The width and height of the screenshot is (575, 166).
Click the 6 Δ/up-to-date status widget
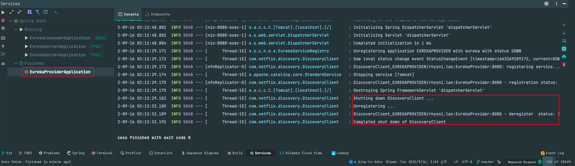[x=365, y=162]
